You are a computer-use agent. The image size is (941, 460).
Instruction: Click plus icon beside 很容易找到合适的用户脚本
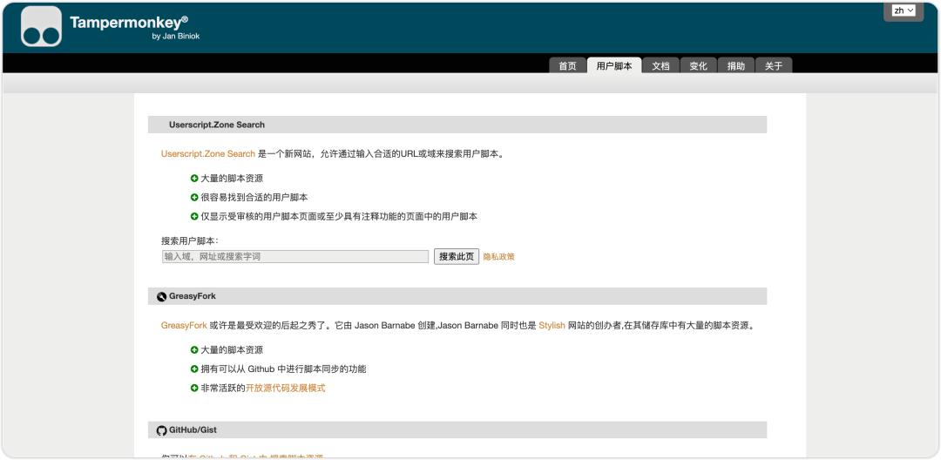tap(194, 197)
